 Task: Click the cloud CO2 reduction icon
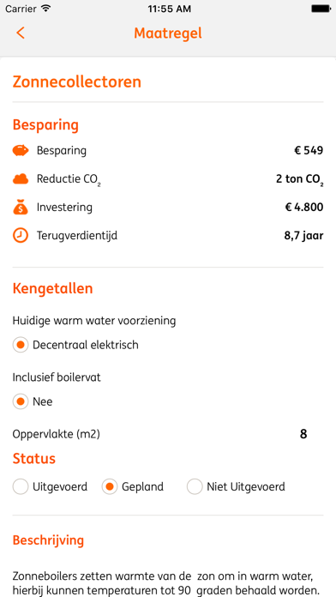coord(21,179)
